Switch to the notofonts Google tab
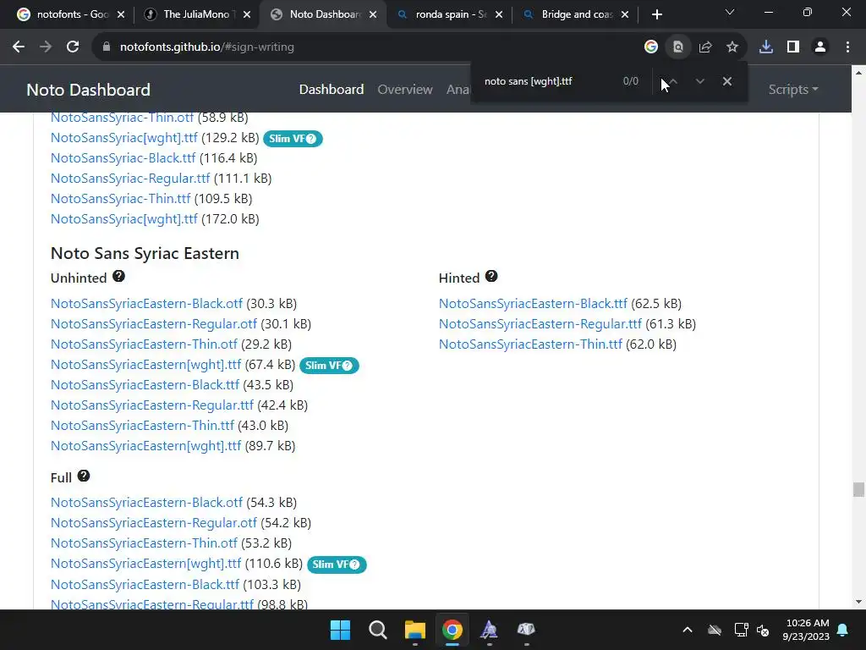This screenshot has height=650, width=866. 71,14
